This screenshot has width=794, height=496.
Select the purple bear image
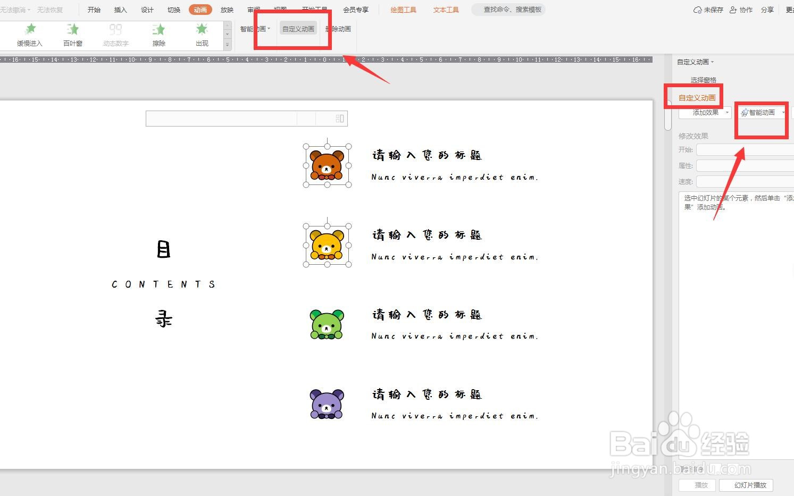pos(327,404)
